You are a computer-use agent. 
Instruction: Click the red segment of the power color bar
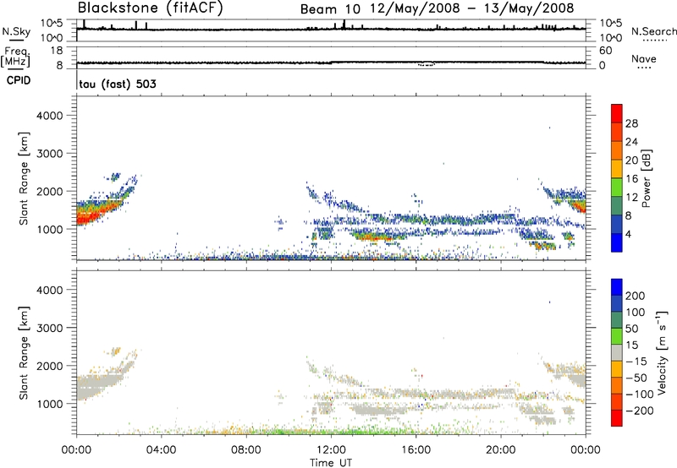tap(617, 113)
